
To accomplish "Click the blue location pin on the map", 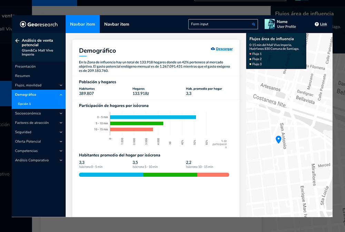I will pyautogui.click(x=278, y=139).
